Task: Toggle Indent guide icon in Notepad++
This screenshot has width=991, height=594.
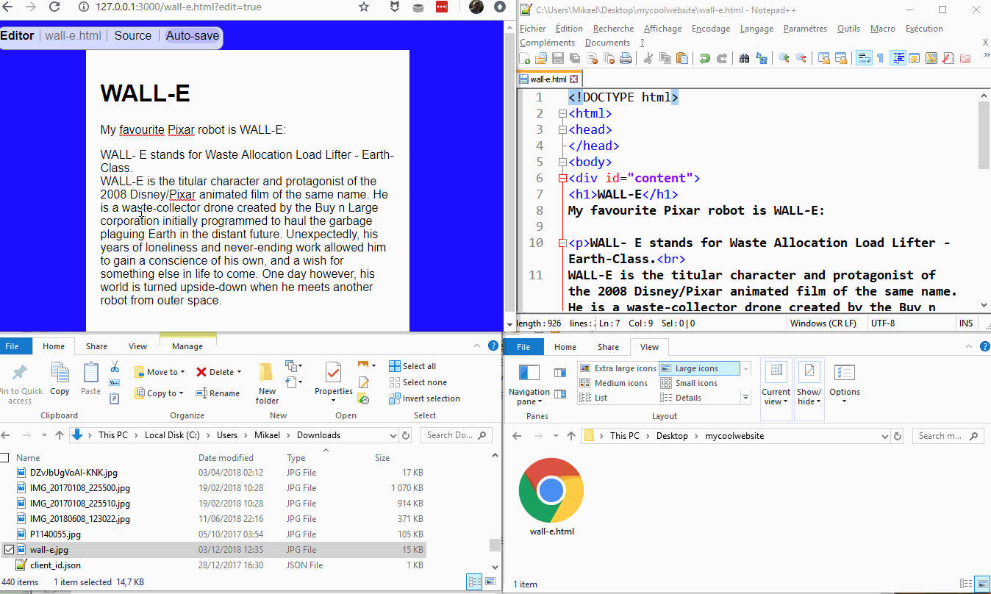Action: [x=898, y=59]
